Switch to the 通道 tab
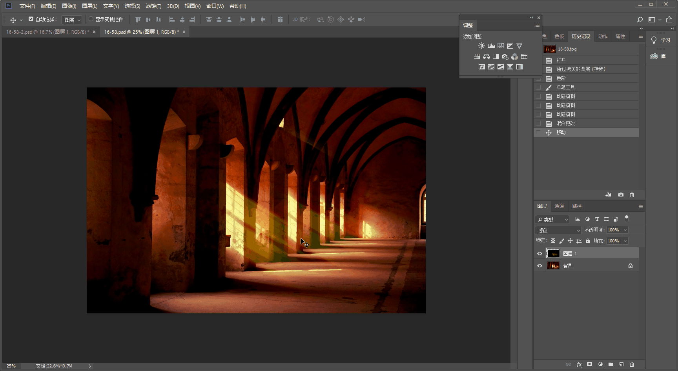The width and height of the screenshot is (678, 371). (559, 206)
